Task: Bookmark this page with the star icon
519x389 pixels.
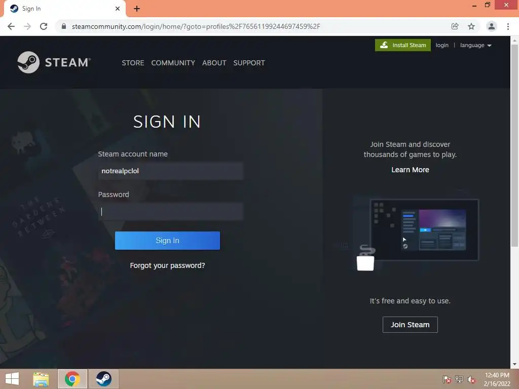Action: pyautogui.click(x=471, y=26)
